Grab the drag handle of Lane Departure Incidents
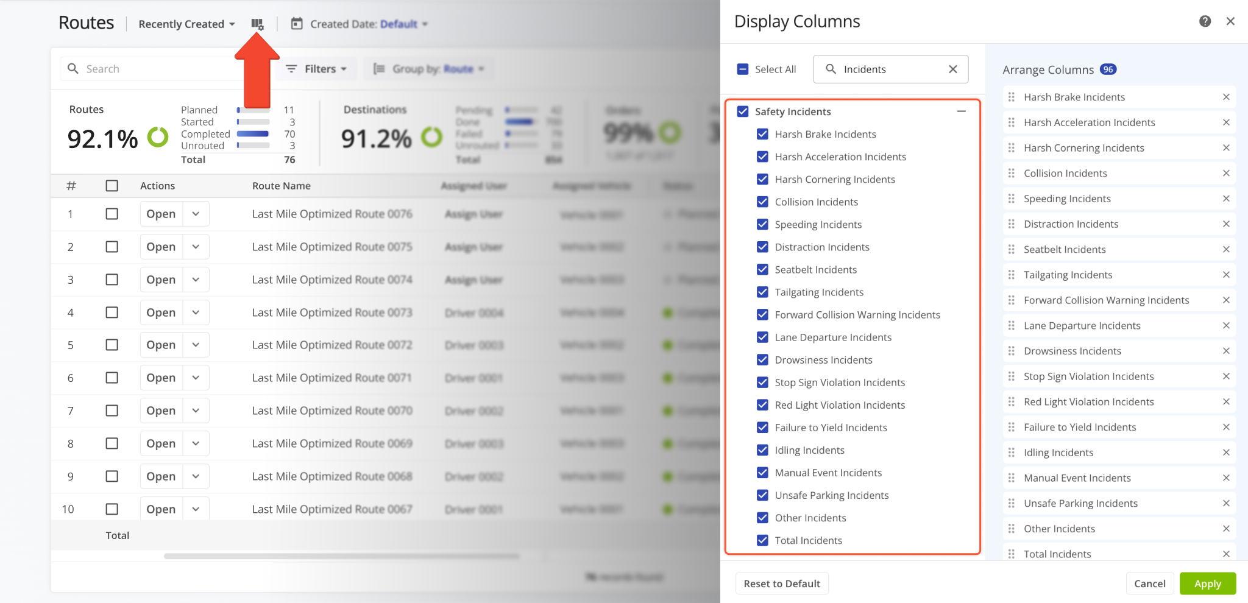 [1012, 326]
